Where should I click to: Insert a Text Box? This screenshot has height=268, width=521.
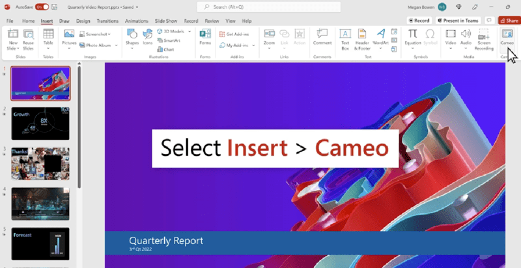(x=345, y=39)
